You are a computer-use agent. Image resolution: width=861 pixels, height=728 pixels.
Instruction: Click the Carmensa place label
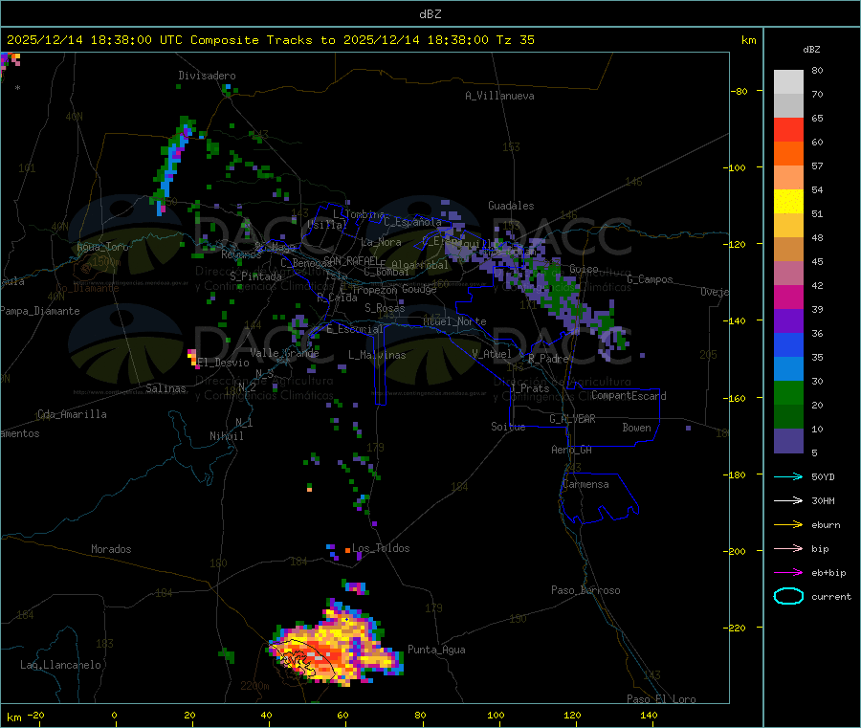(585, 484)
